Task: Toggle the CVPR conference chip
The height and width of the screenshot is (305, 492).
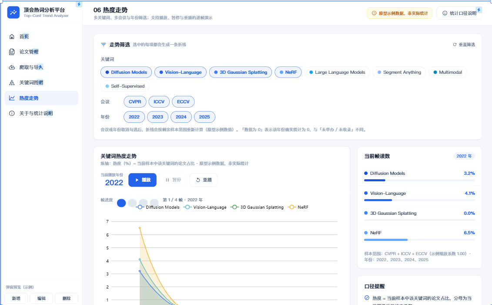Action: click(135, 102)
